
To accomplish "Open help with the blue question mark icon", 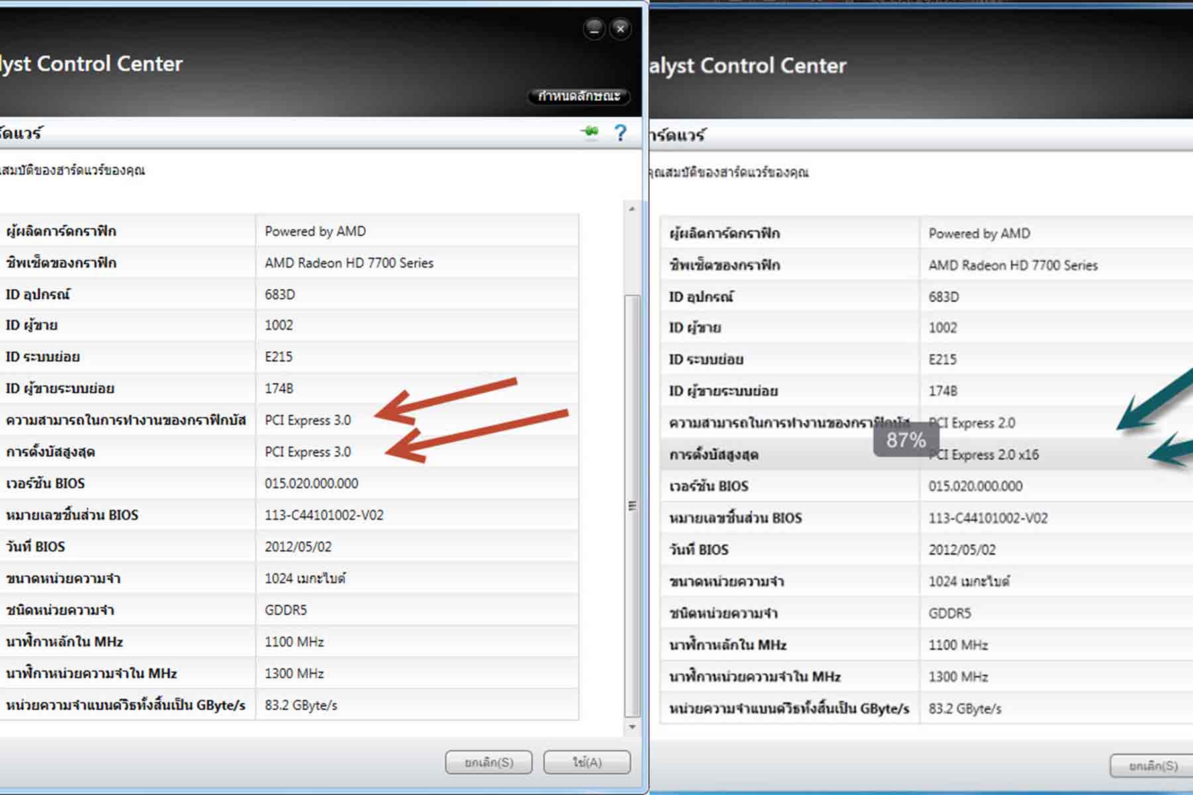I will [620, 133].
